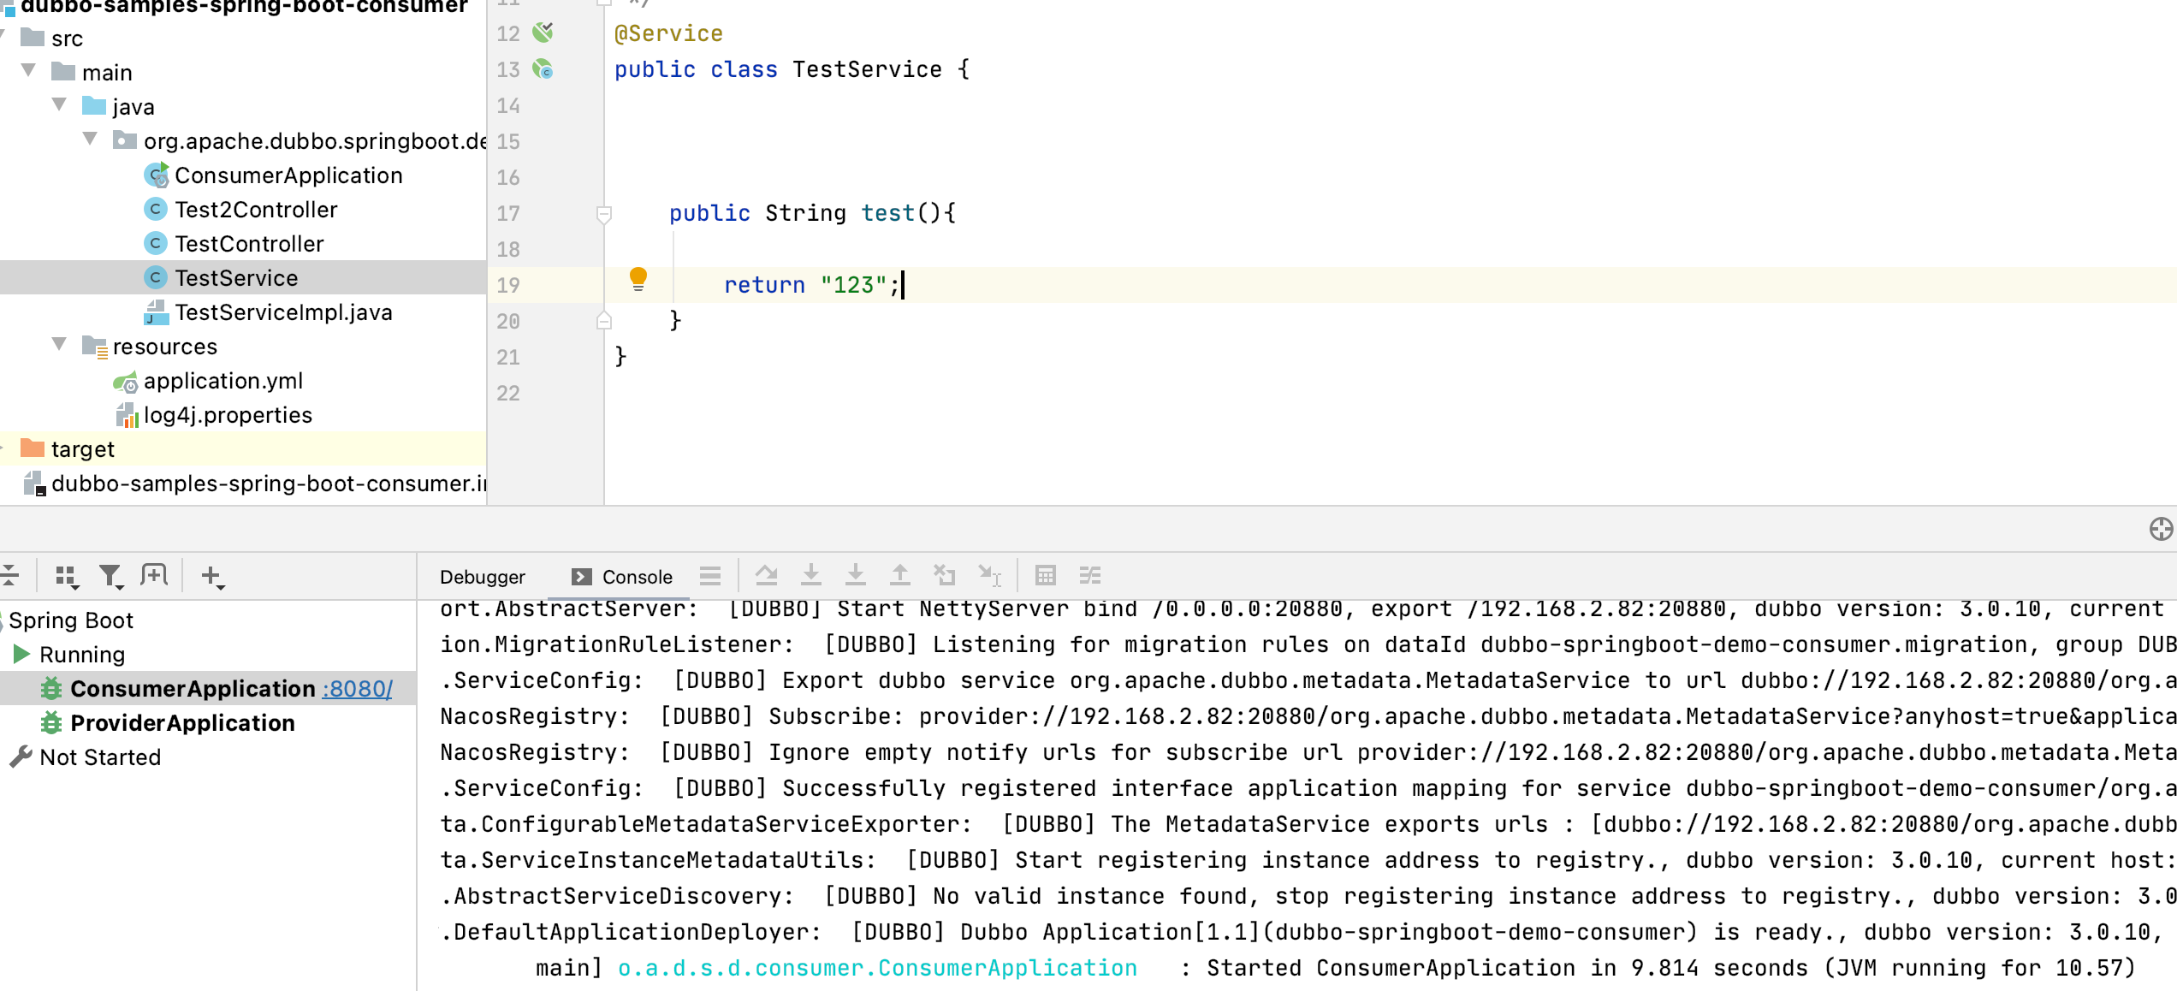This screenshot has width=2177, height=991.
Task: Open the Filter dropdown in Services panel
Action: (x=111, y=576)
